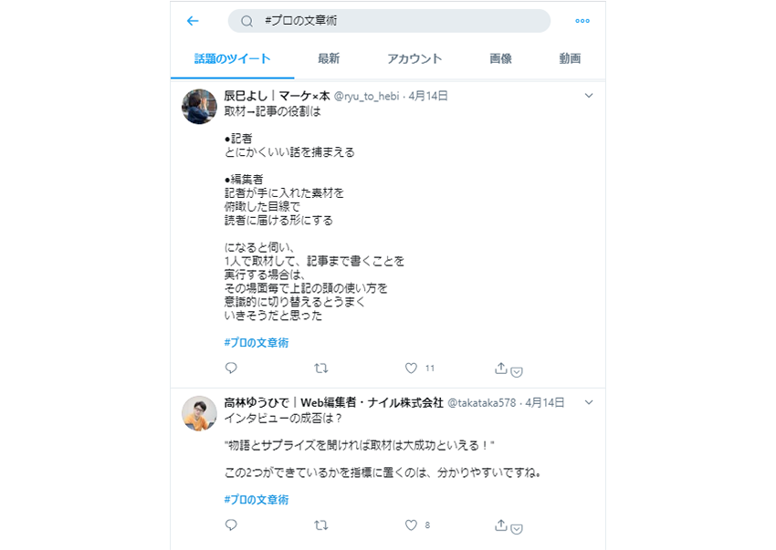Share the takataka578 tweet
Image resolution: width=776 pixels, height=550 pixels.
click(501, 525)
